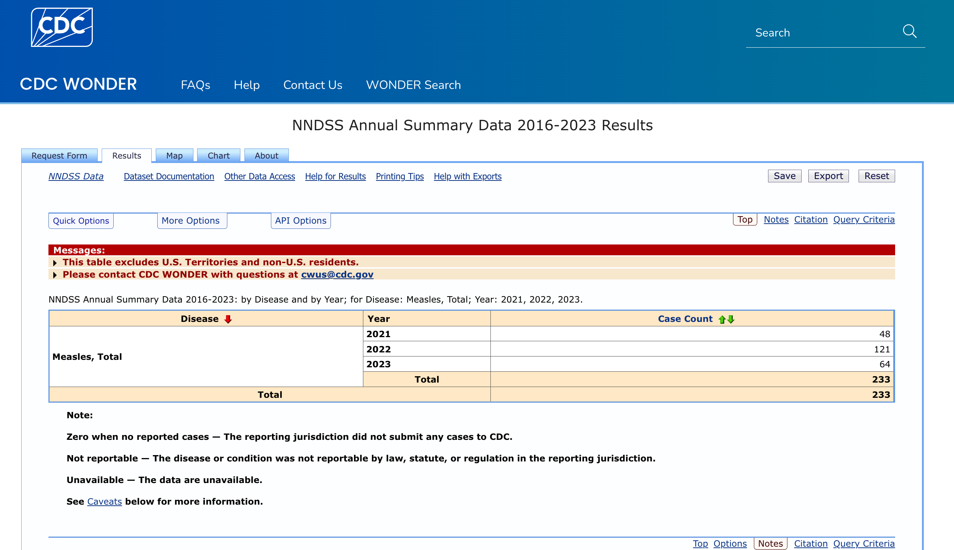Open Contact Us in the header

coord(313,85)
